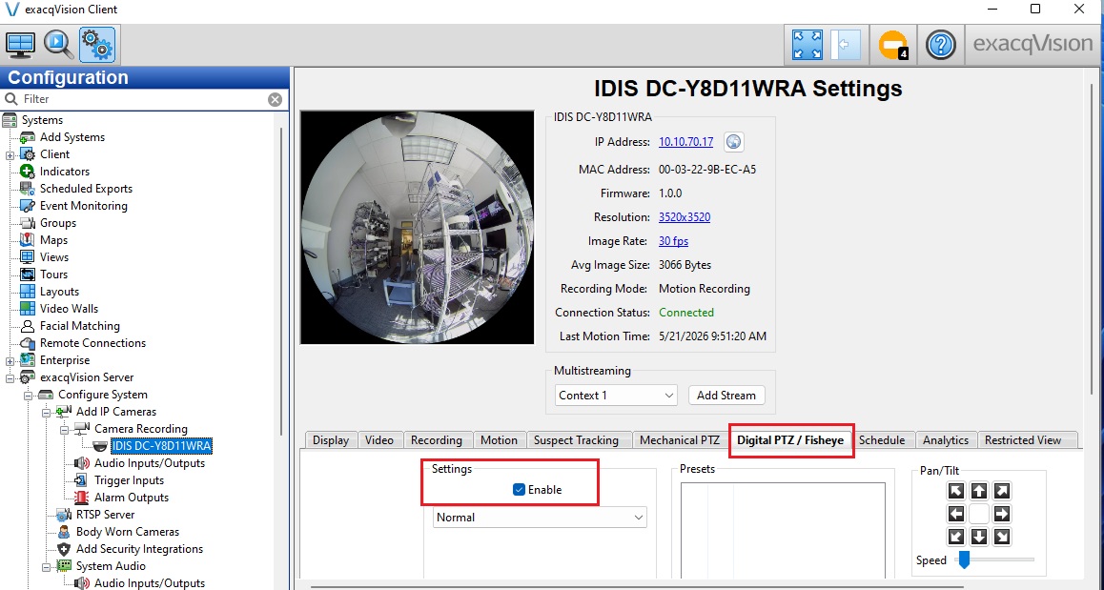This screenshot has height=590, width=1104.
Task: Click the hide panel arrow icon
Action: click(845, 45)
